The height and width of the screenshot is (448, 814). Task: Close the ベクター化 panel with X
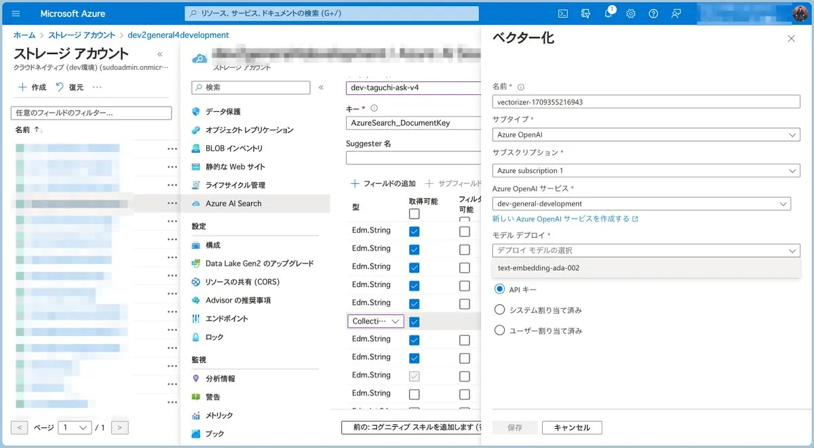[x=791, y=39]
